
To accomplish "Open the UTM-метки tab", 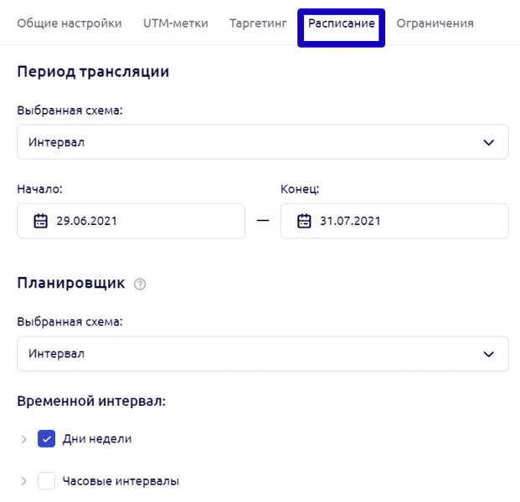I will tap(176, 23).
